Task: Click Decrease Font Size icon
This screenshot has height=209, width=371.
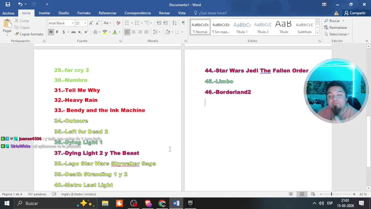Action: [x=97, y=23]
